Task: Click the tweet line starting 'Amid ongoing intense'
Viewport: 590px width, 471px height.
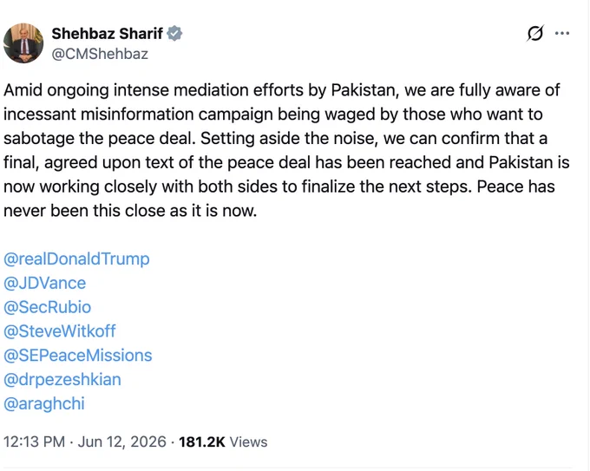Action: coord(282,91)
